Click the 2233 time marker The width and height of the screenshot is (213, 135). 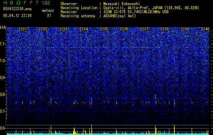(63, 29)
